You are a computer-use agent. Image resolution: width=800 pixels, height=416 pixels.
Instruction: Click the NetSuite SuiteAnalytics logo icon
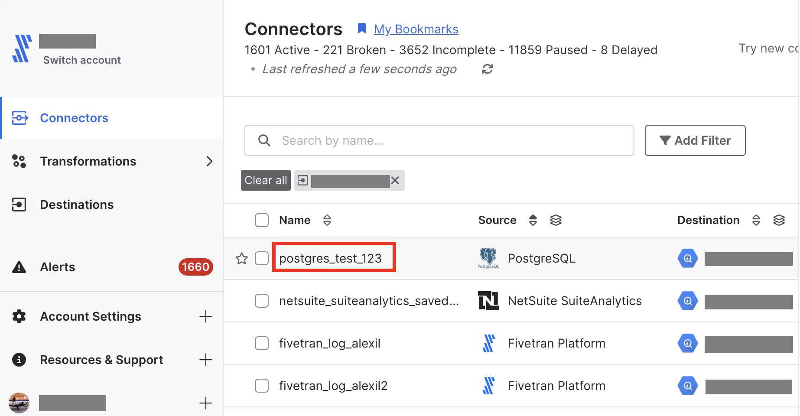[x=488, y=301]
